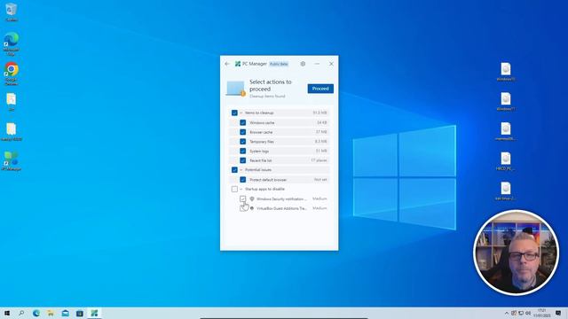
Task: Select the HKCD_PE file on desktop
Action: tap(506, 161)
